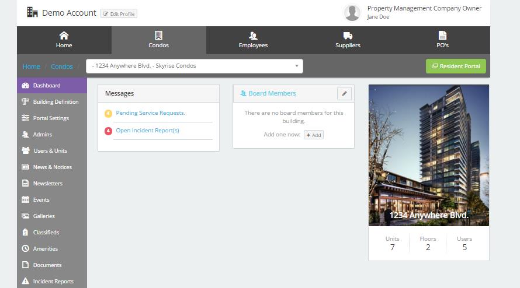Select Users & Units sidebar item
The height and width of the screenshot is (288, 520).
coord(50,151)
